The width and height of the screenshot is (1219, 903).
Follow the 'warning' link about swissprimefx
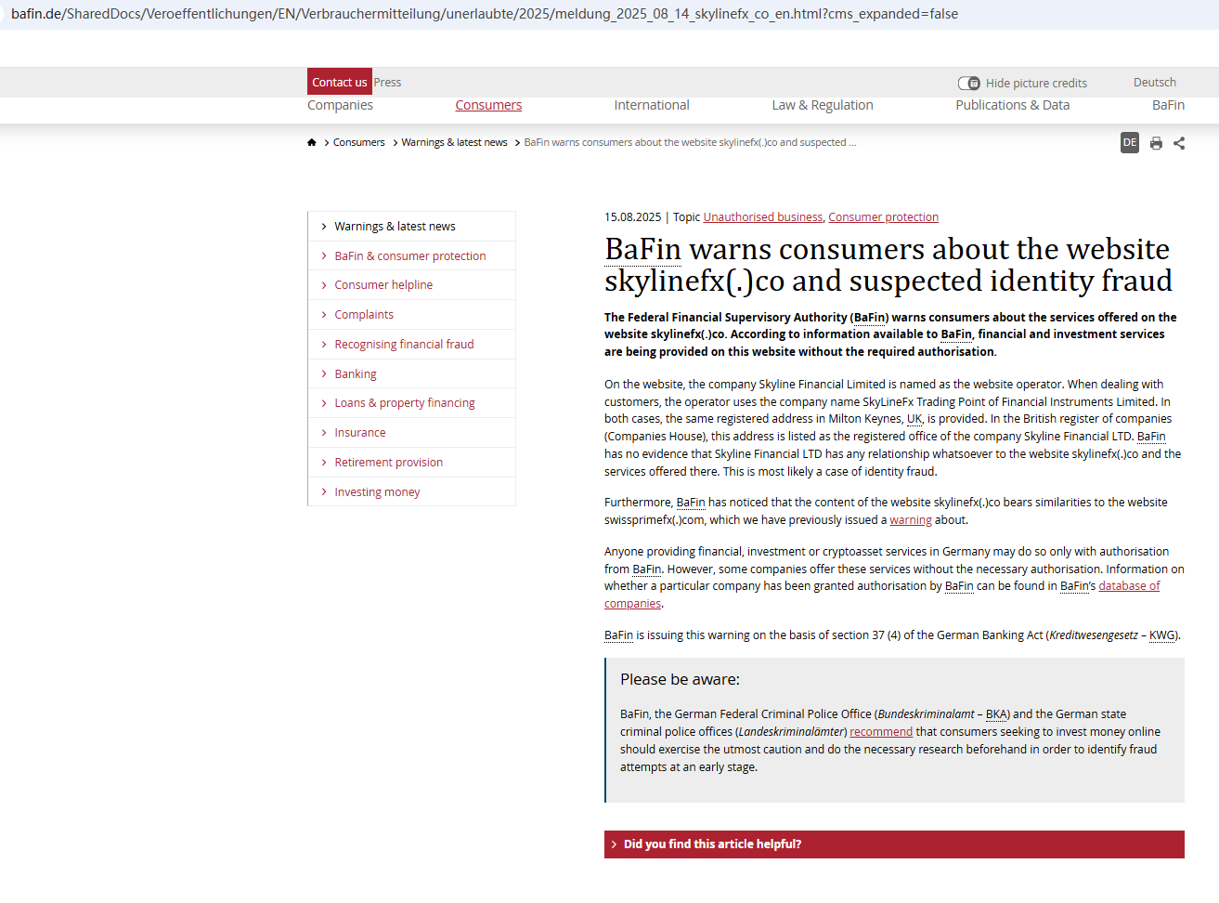coord(911,520)
